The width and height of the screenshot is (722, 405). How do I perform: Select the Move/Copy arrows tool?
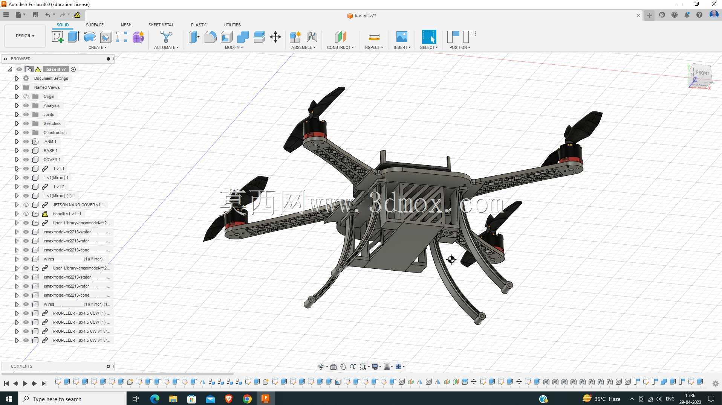pyautogui.click(x=275, y=37)
